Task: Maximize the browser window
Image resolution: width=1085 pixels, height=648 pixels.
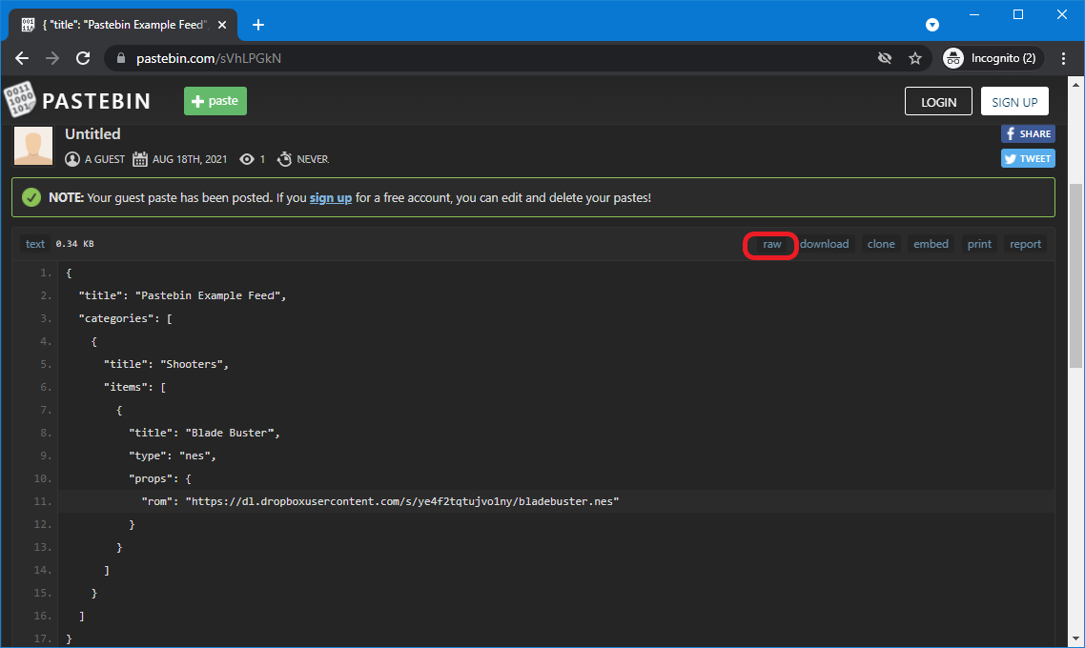Action: (x=1018, y=14)
